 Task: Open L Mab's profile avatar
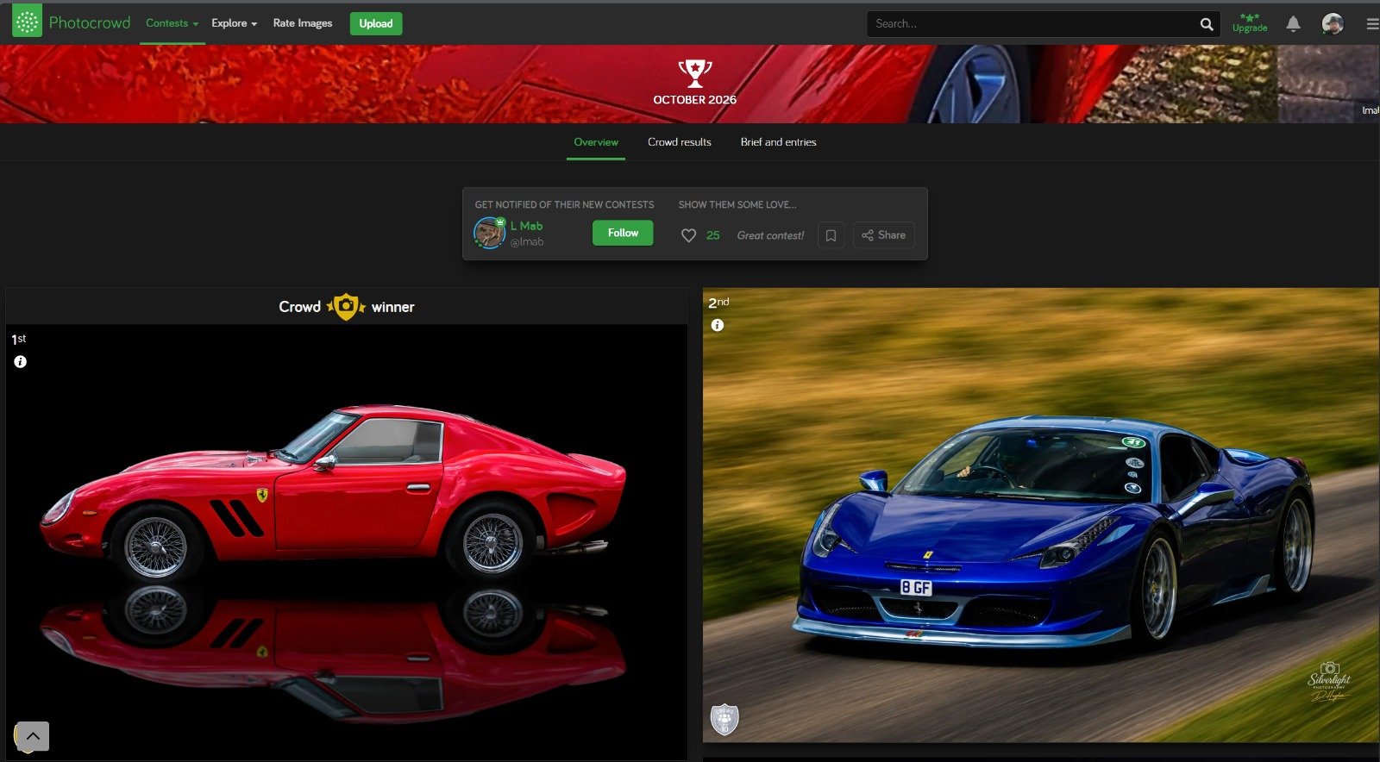(x=489, y=233)
